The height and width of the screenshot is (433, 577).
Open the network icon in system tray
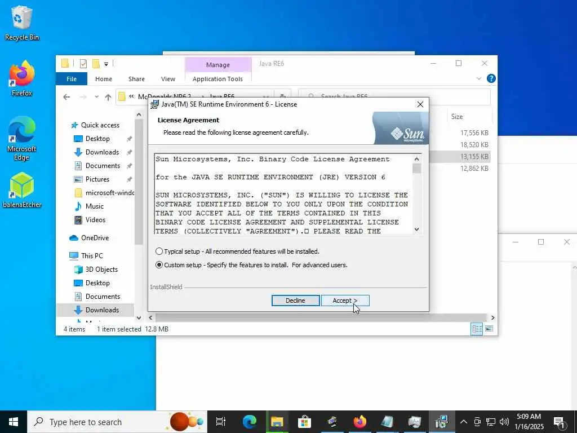coord(491,422)
